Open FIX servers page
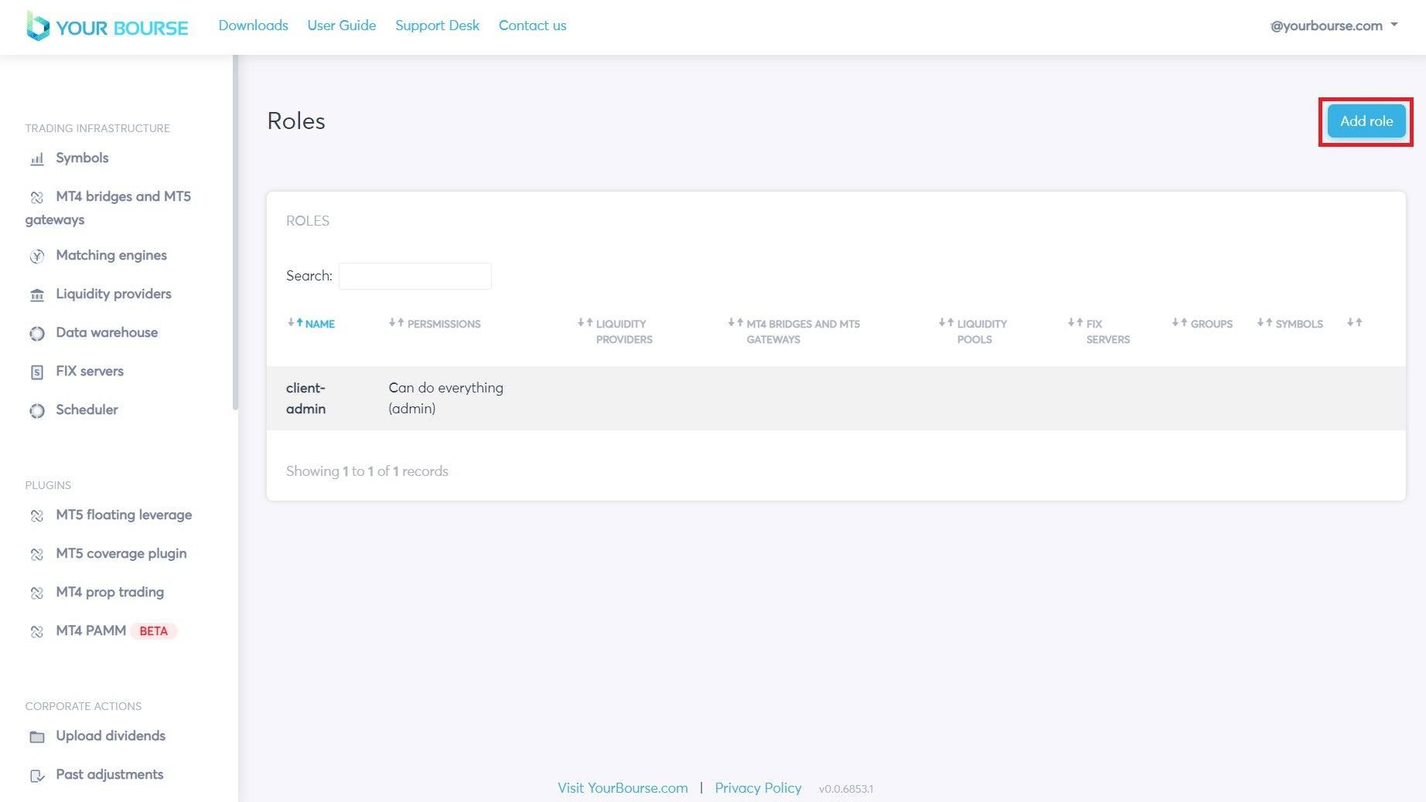The image size is (1426, 802). (x=90, y=371)
